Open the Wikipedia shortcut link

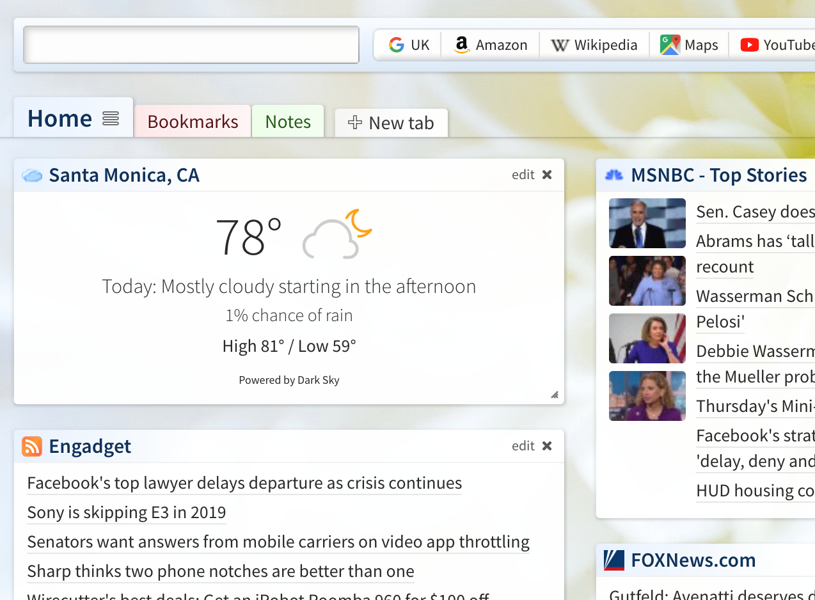coord(594,45)
